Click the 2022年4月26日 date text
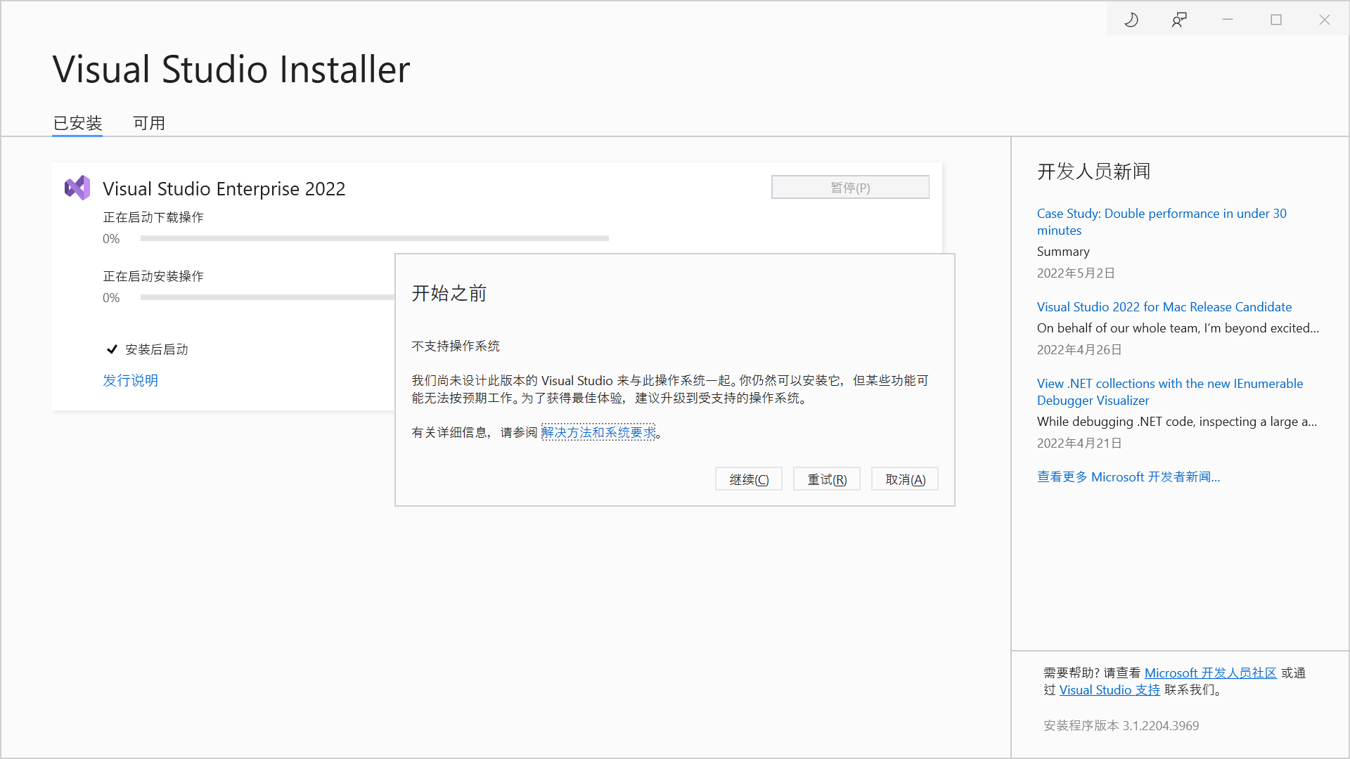The width and height of the screenshot is (1350, 759). (x=1079, y=349)
